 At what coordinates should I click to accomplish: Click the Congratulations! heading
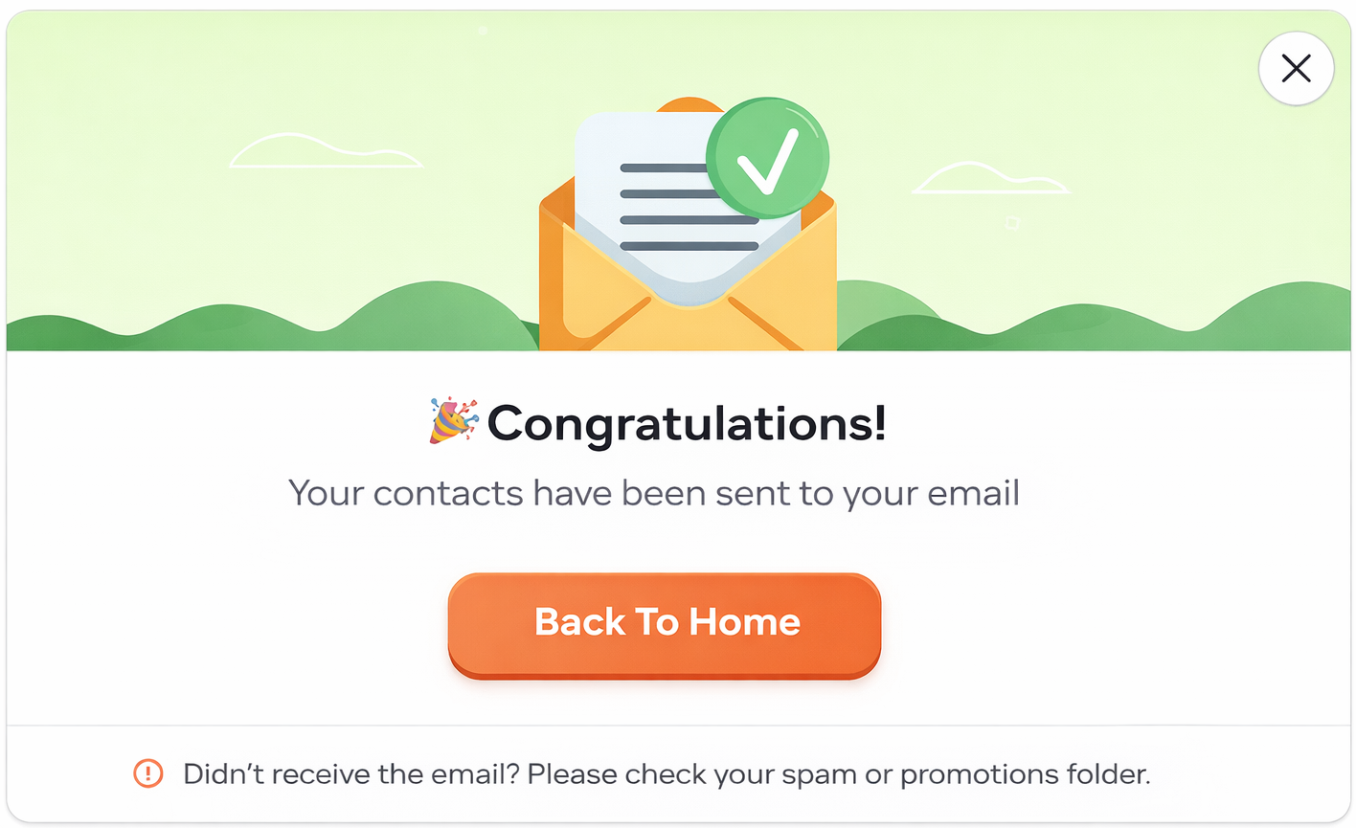click(x=687, y=423)
